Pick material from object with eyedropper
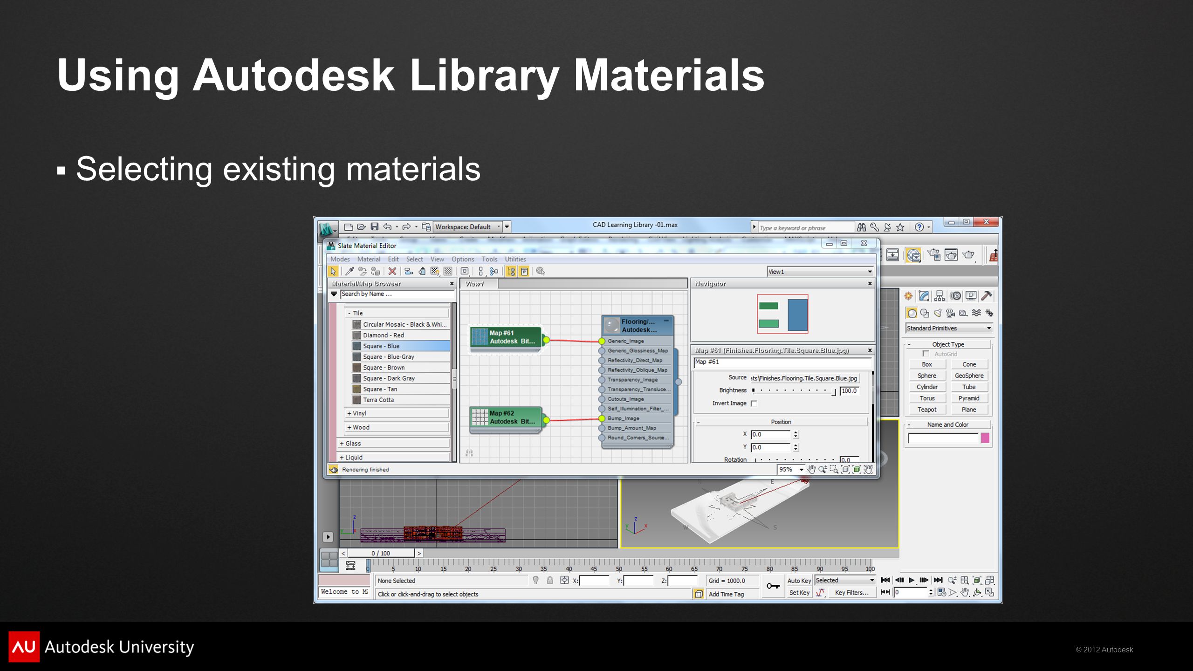 pyautogui.click(x=349, y=271)
